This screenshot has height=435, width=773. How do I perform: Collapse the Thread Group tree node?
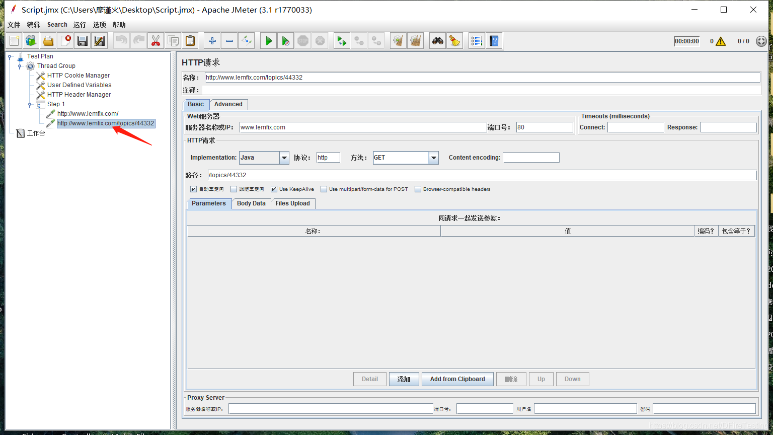[20, 66]
